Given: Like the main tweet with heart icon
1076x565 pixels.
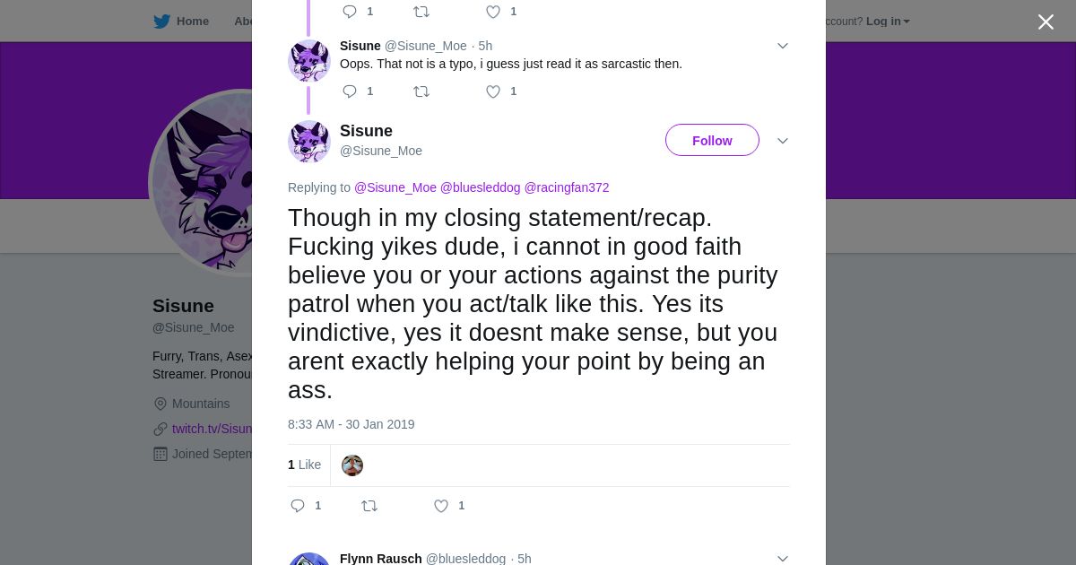Looking at the screenshot, I should click(441, 506).
